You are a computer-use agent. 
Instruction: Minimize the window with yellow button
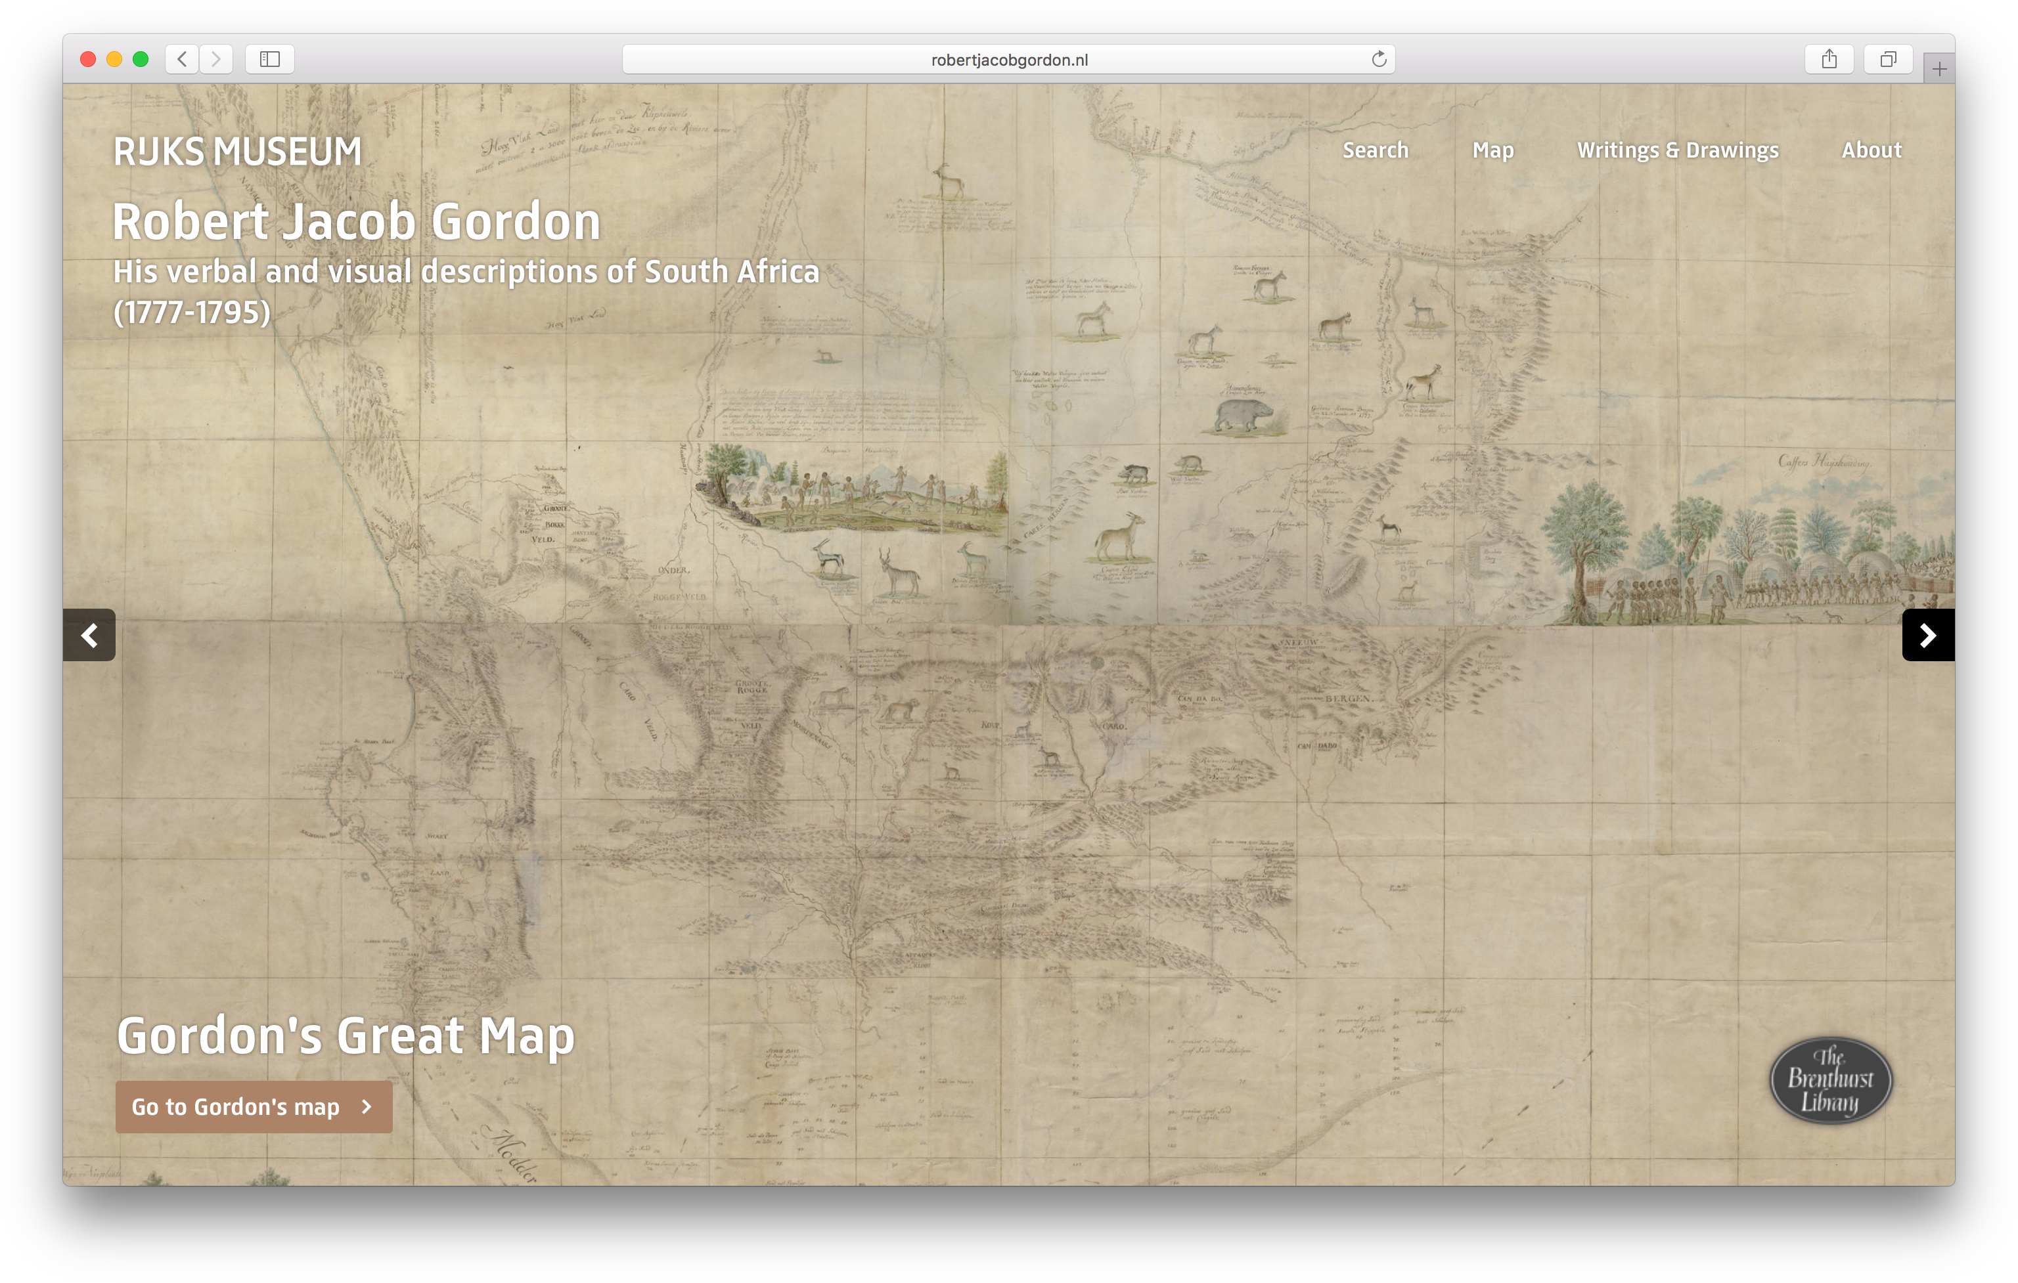coord(115,58)
